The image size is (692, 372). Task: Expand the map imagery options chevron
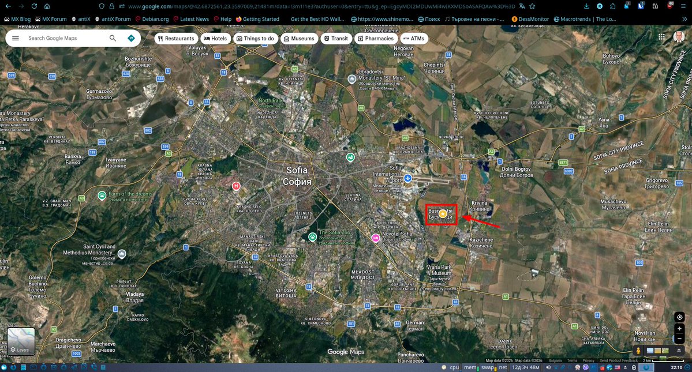pos(679,351)
